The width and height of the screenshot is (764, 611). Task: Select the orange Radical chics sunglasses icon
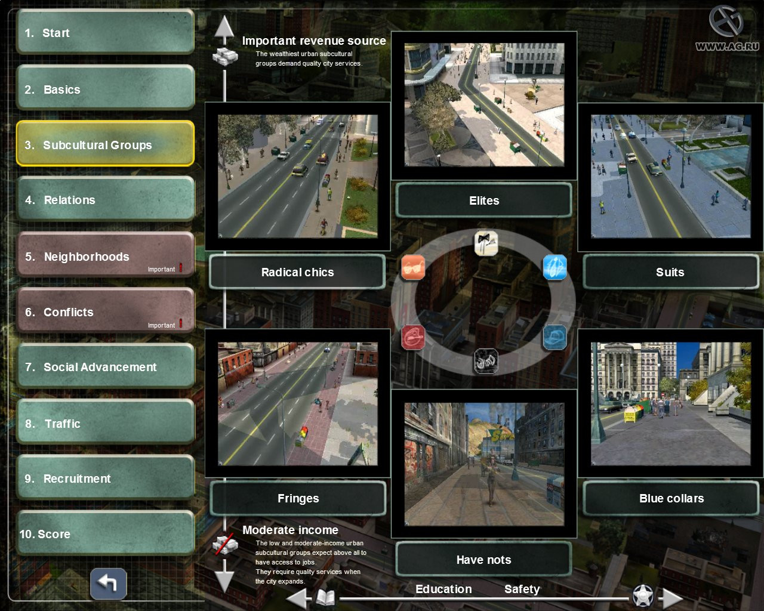pyautogui.click(x=413, y=267)
